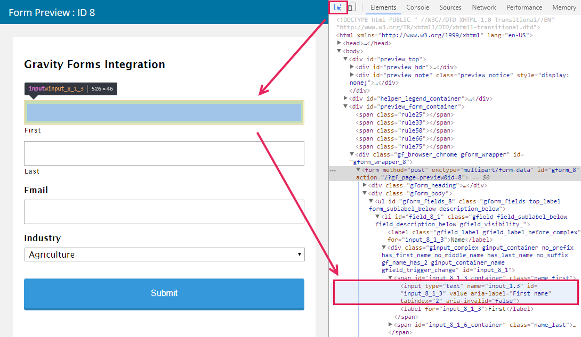Collapse the ul#gform_fields_8 list node

[x=370, y=201]
